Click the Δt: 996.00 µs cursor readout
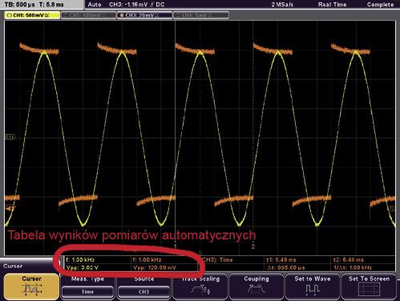Viewport: 400px width, 301px height. click(x=285, y=267)
